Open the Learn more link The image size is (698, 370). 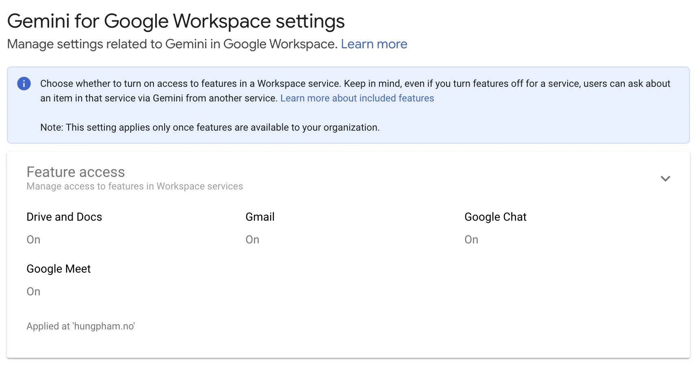pos(374,44)
